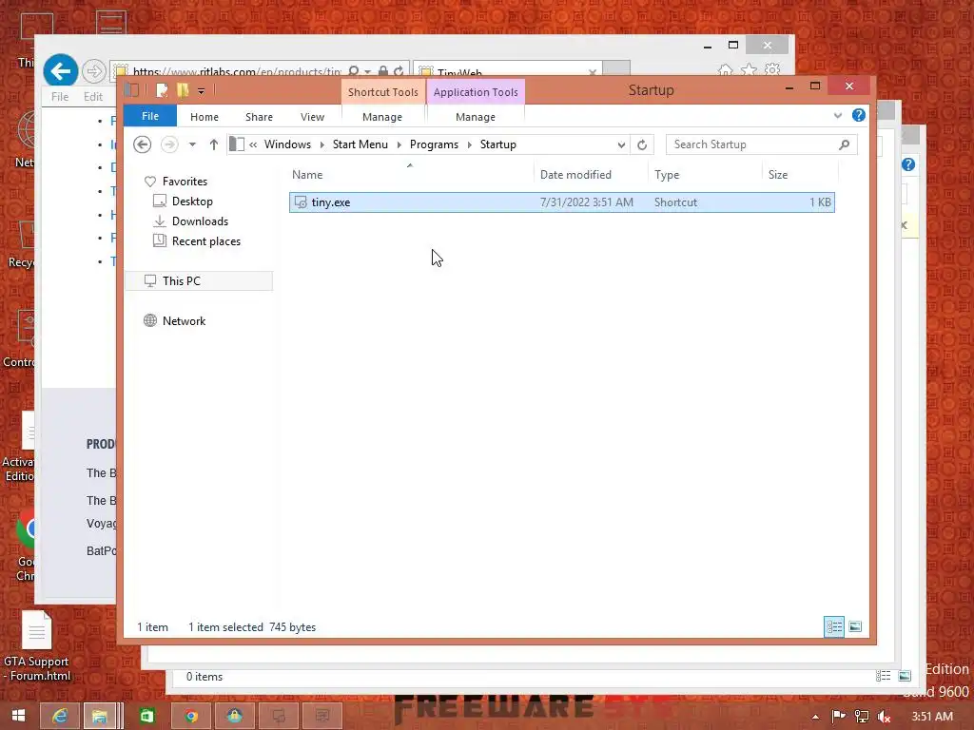Screen dimensions: 974x730
Task: Click the ritlabs URL address bar
Action: 236,70
